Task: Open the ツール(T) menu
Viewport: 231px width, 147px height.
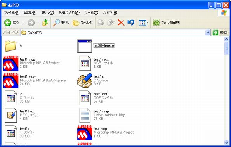Action: pyautogui.click(x=91, y=13)
